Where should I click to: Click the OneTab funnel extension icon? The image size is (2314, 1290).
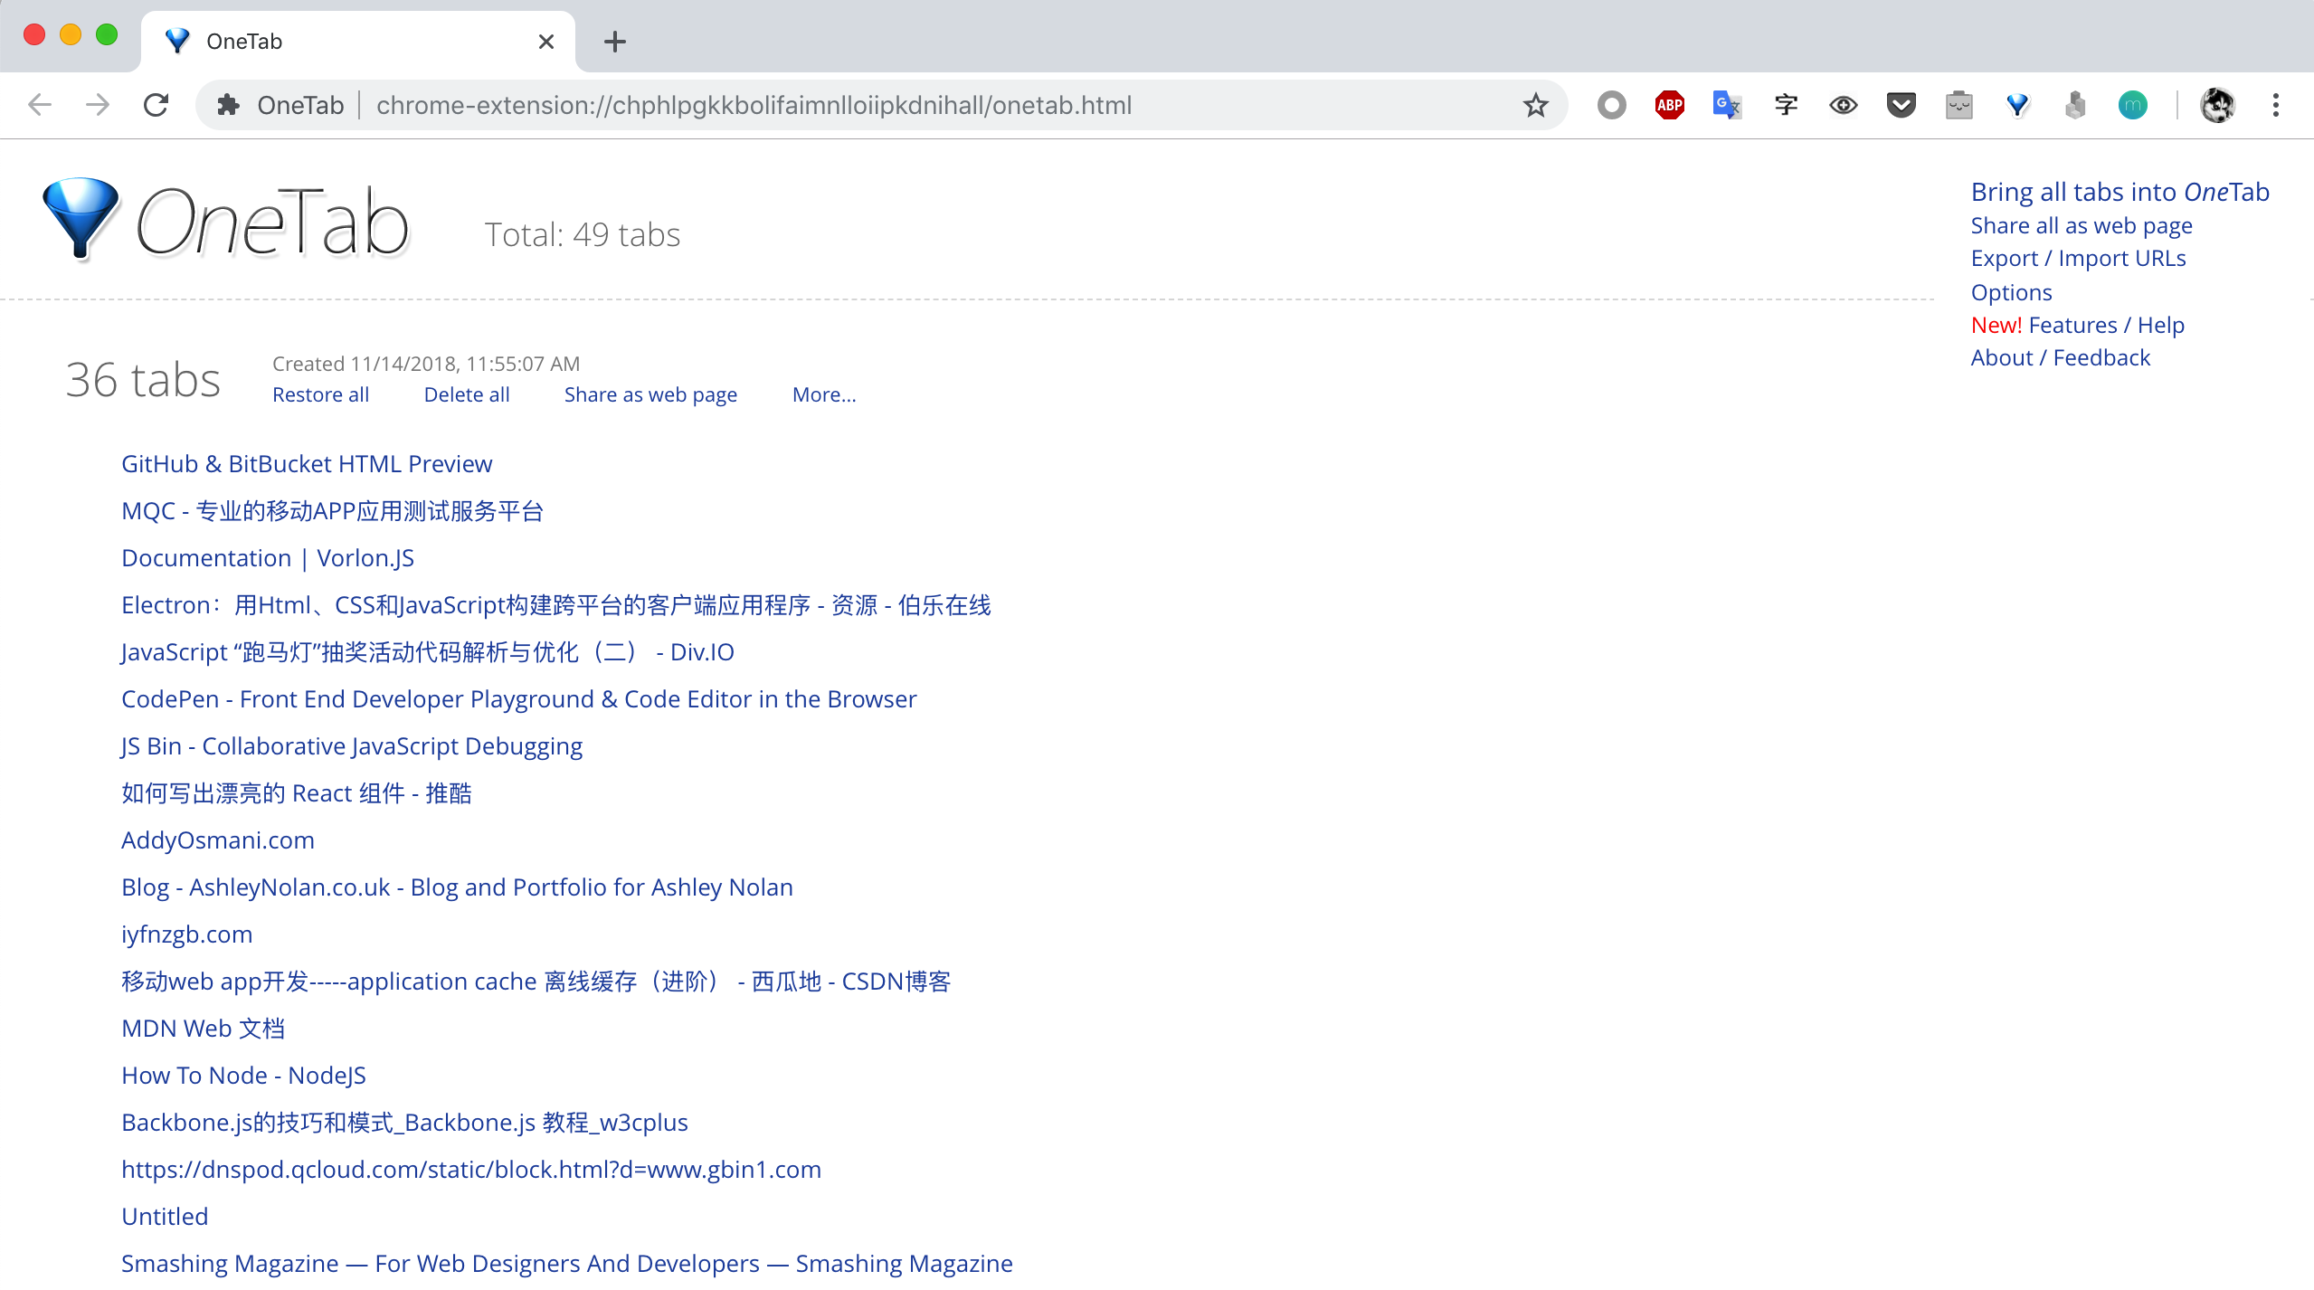pos(2016,105)
